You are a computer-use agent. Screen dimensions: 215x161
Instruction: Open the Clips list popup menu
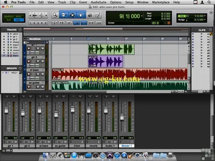tap(210, 30)
